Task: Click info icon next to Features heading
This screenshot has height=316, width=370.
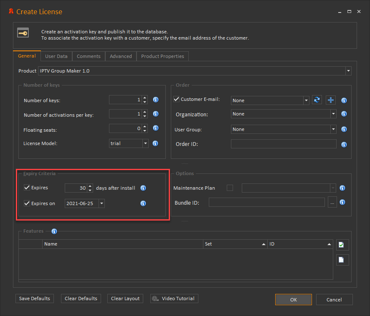Action: (x=54, y=231)
